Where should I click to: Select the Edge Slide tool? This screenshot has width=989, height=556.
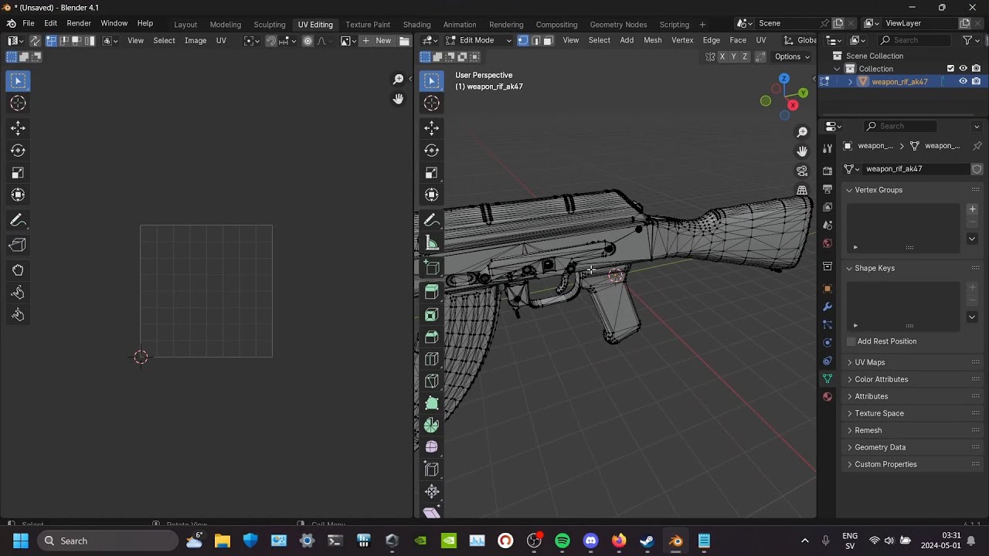click(x=432, y=470)
